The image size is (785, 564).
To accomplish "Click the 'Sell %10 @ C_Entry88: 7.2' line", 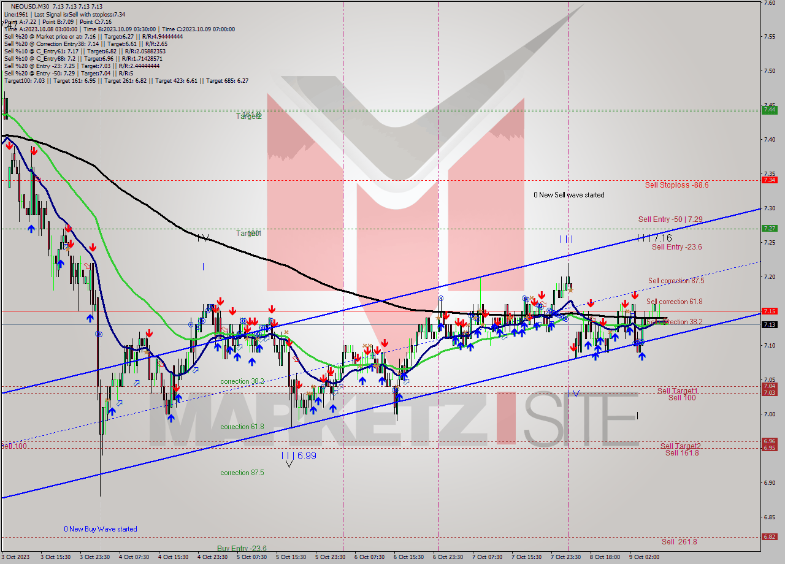I will coord(83,58).
